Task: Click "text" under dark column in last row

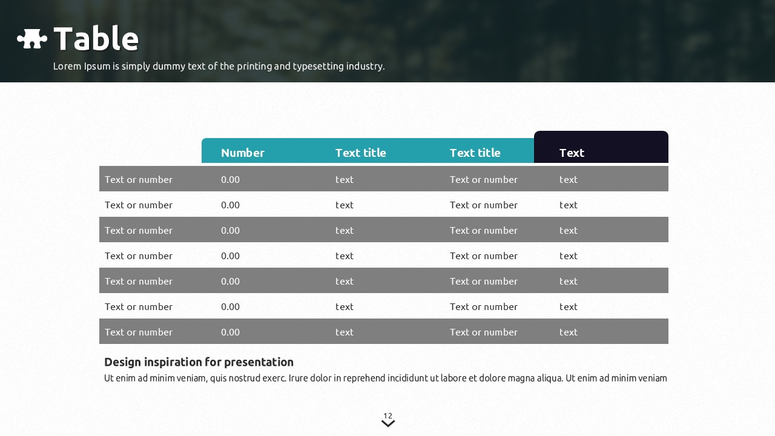Action: click(569, 332)
